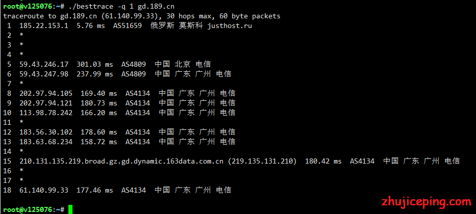Select the IP 185.22.153.1 in hop 1
Image resolution: width=476 pixels, height=214 pixels.
pyautogui.click(x=44, y=26)
